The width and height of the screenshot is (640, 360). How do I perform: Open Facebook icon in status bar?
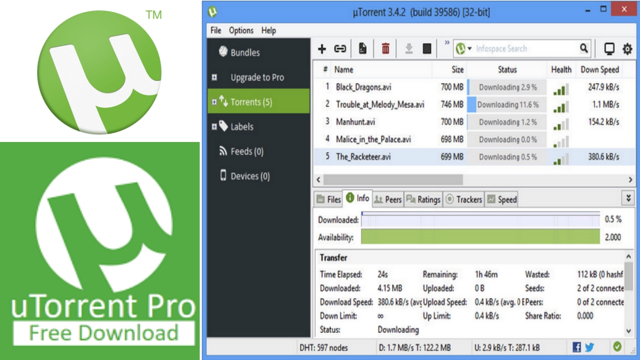click(576, 347)
